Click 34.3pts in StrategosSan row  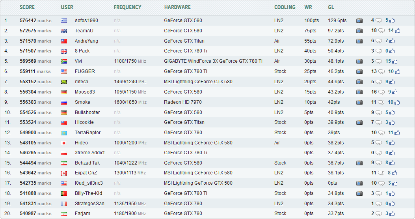pos(336,204)
